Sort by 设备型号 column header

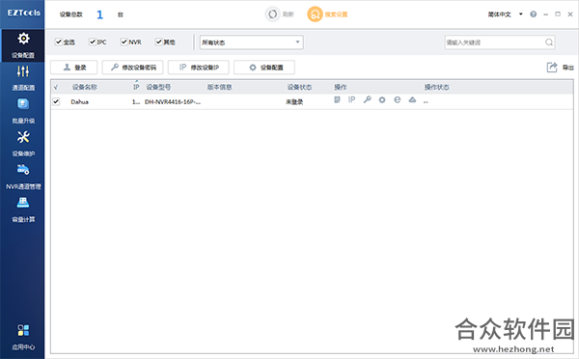pos(158,87)
